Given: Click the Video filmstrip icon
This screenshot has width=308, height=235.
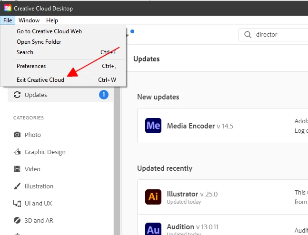Looking at the screenshot, I should coord(17,169).
